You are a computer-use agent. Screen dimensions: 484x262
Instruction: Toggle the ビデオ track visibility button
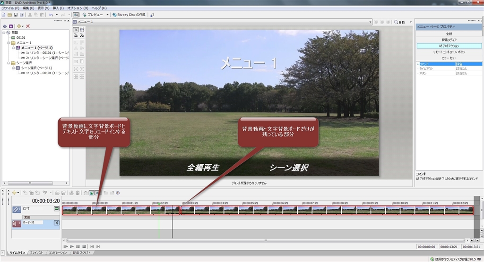[57, 209]
